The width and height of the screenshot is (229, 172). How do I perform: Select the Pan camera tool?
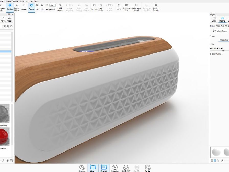tap(37, 7)
